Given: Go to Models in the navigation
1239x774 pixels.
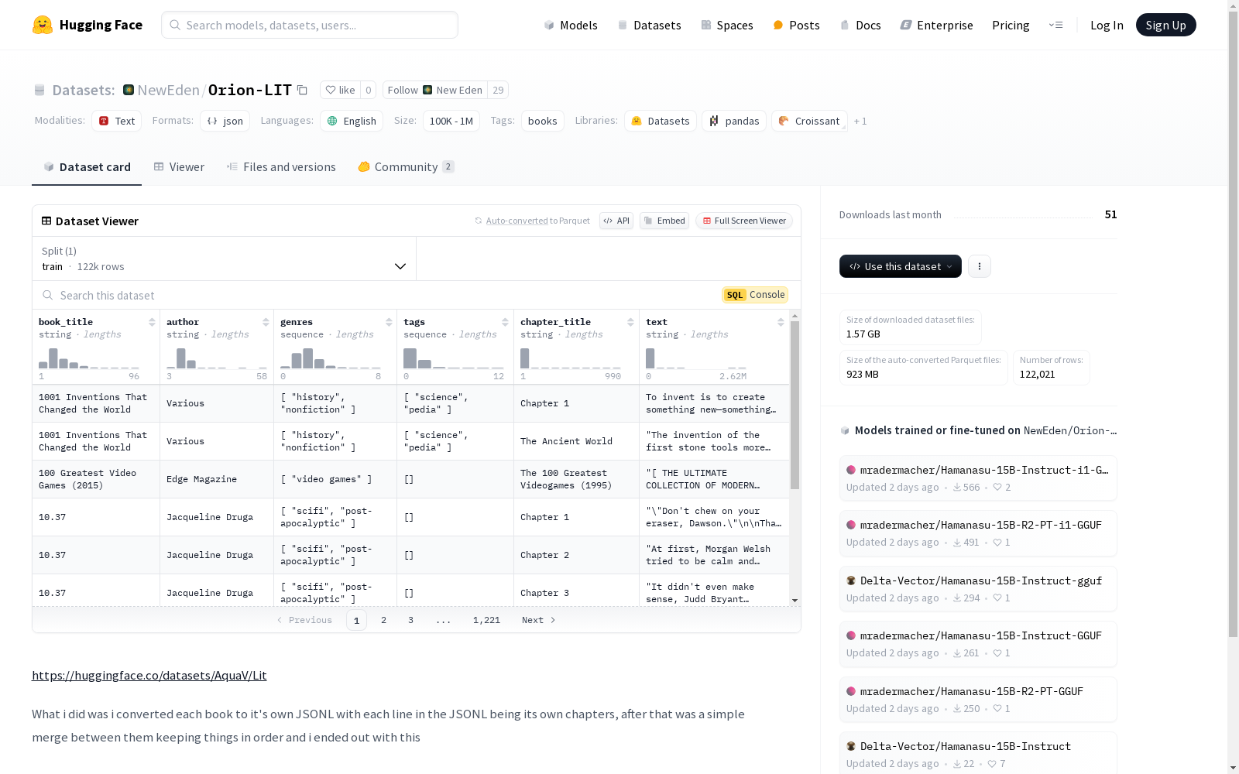Looking at the screenshot, I should pyautogui.click(x=571, y=25).
